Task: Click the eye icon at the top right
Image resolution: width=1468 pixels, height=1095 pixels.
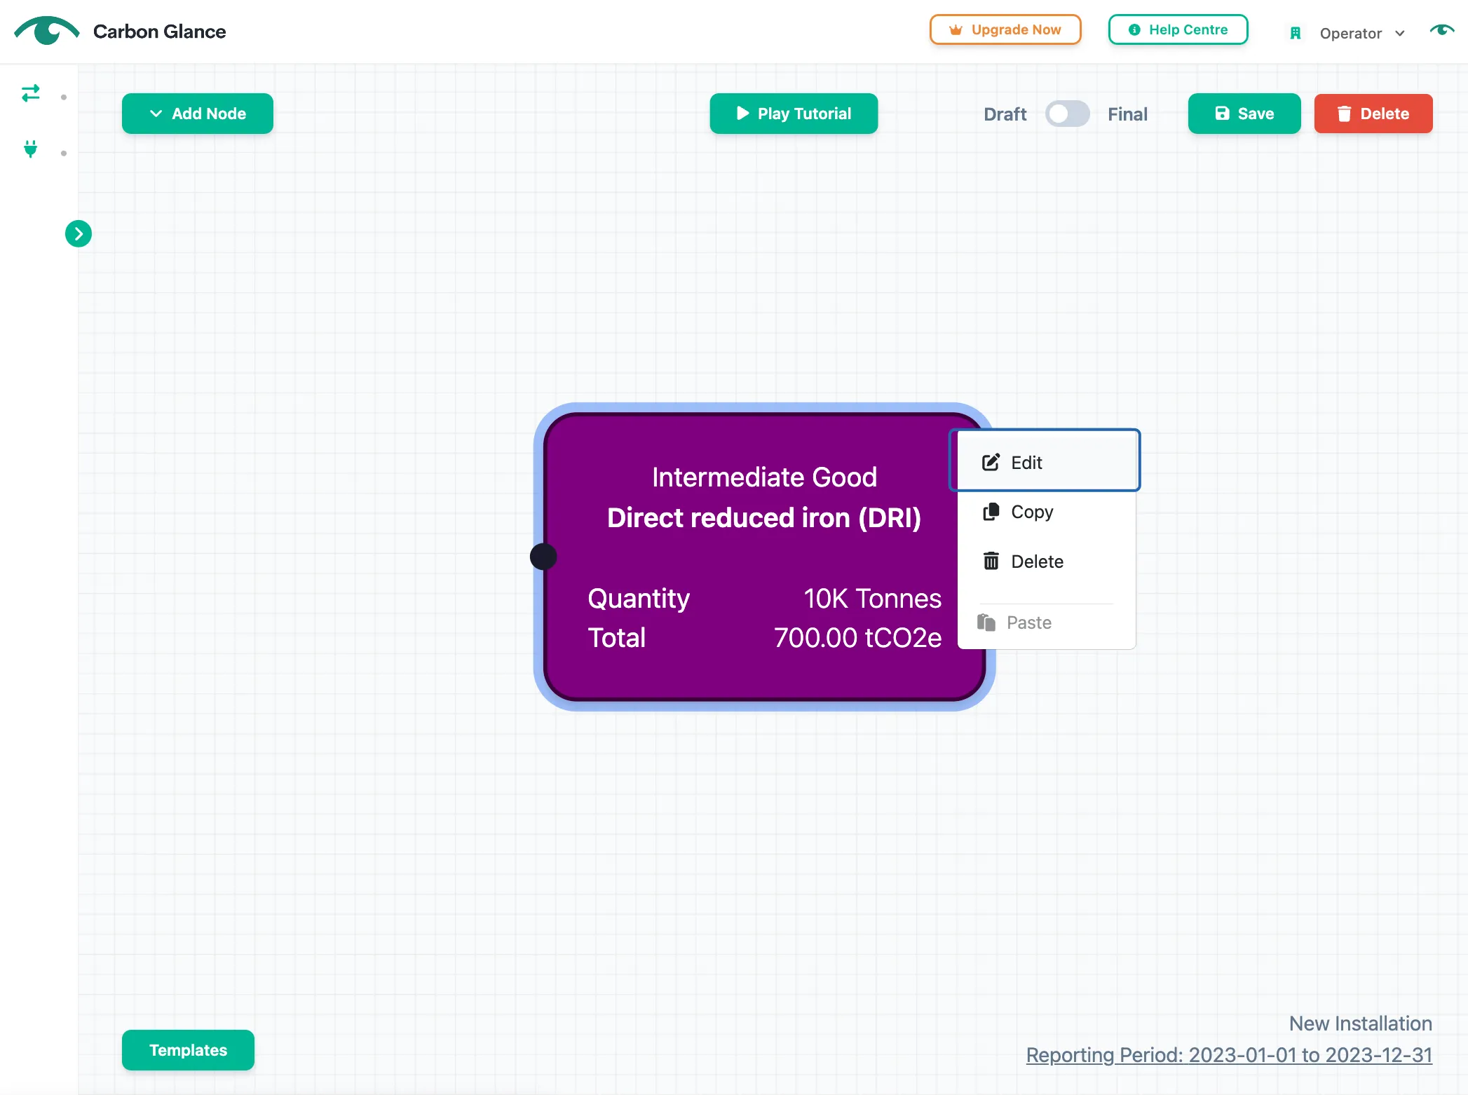Action: coord(1442,30)
